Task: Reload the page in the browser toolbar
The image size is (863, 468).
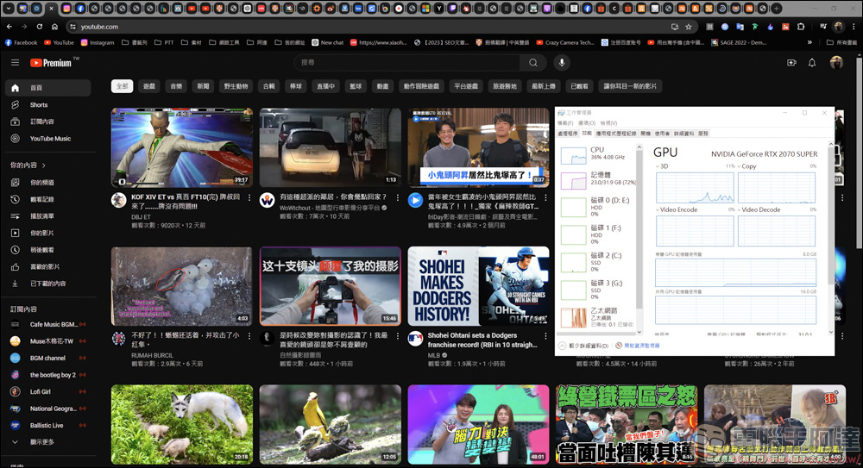Action: coord(40,27)
